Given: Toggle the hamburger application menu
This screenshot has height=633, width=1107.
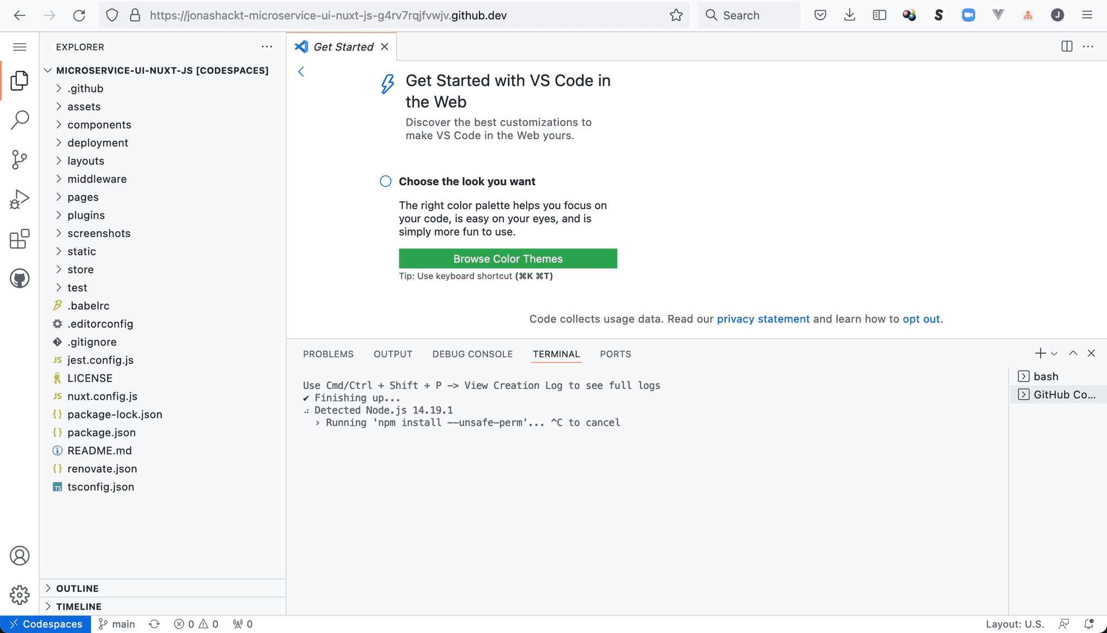Looking at the screenshot, I should tap(19, 47).
